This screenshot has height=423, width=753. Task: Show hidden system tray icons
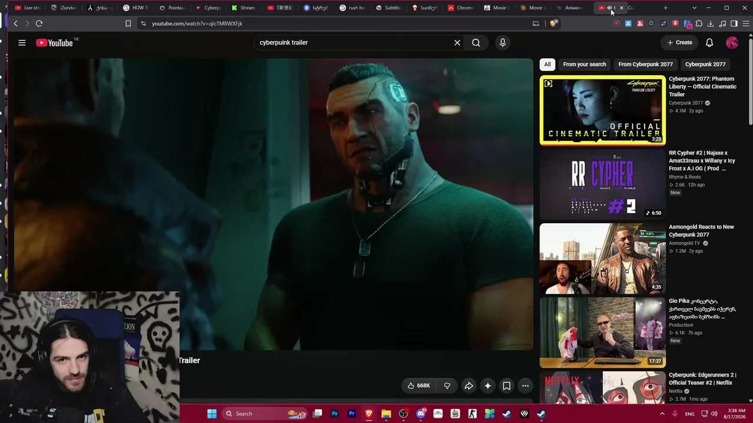click(x=662, y=414)
